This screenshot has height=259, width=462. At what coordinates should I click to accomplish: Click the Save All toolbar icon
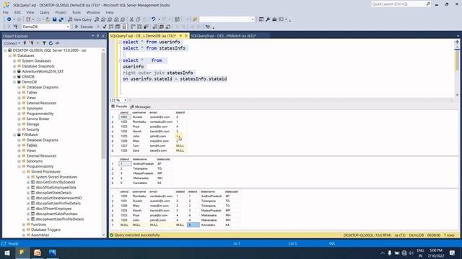[x=61, y=19]
